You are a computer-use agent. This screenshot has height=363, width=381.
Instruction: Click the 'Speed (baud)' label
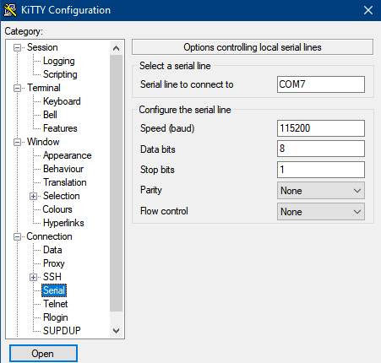167,128
